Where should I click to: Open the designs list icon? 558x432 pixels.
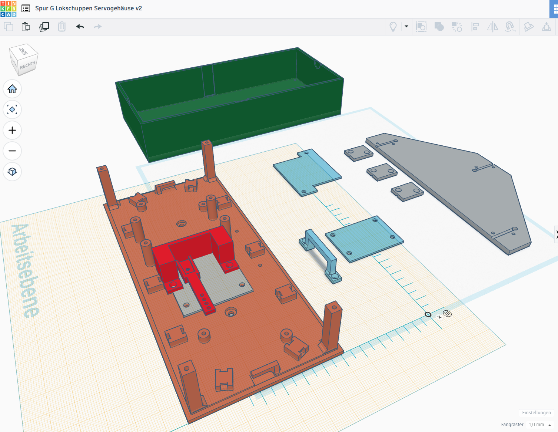tap(26, 9)
